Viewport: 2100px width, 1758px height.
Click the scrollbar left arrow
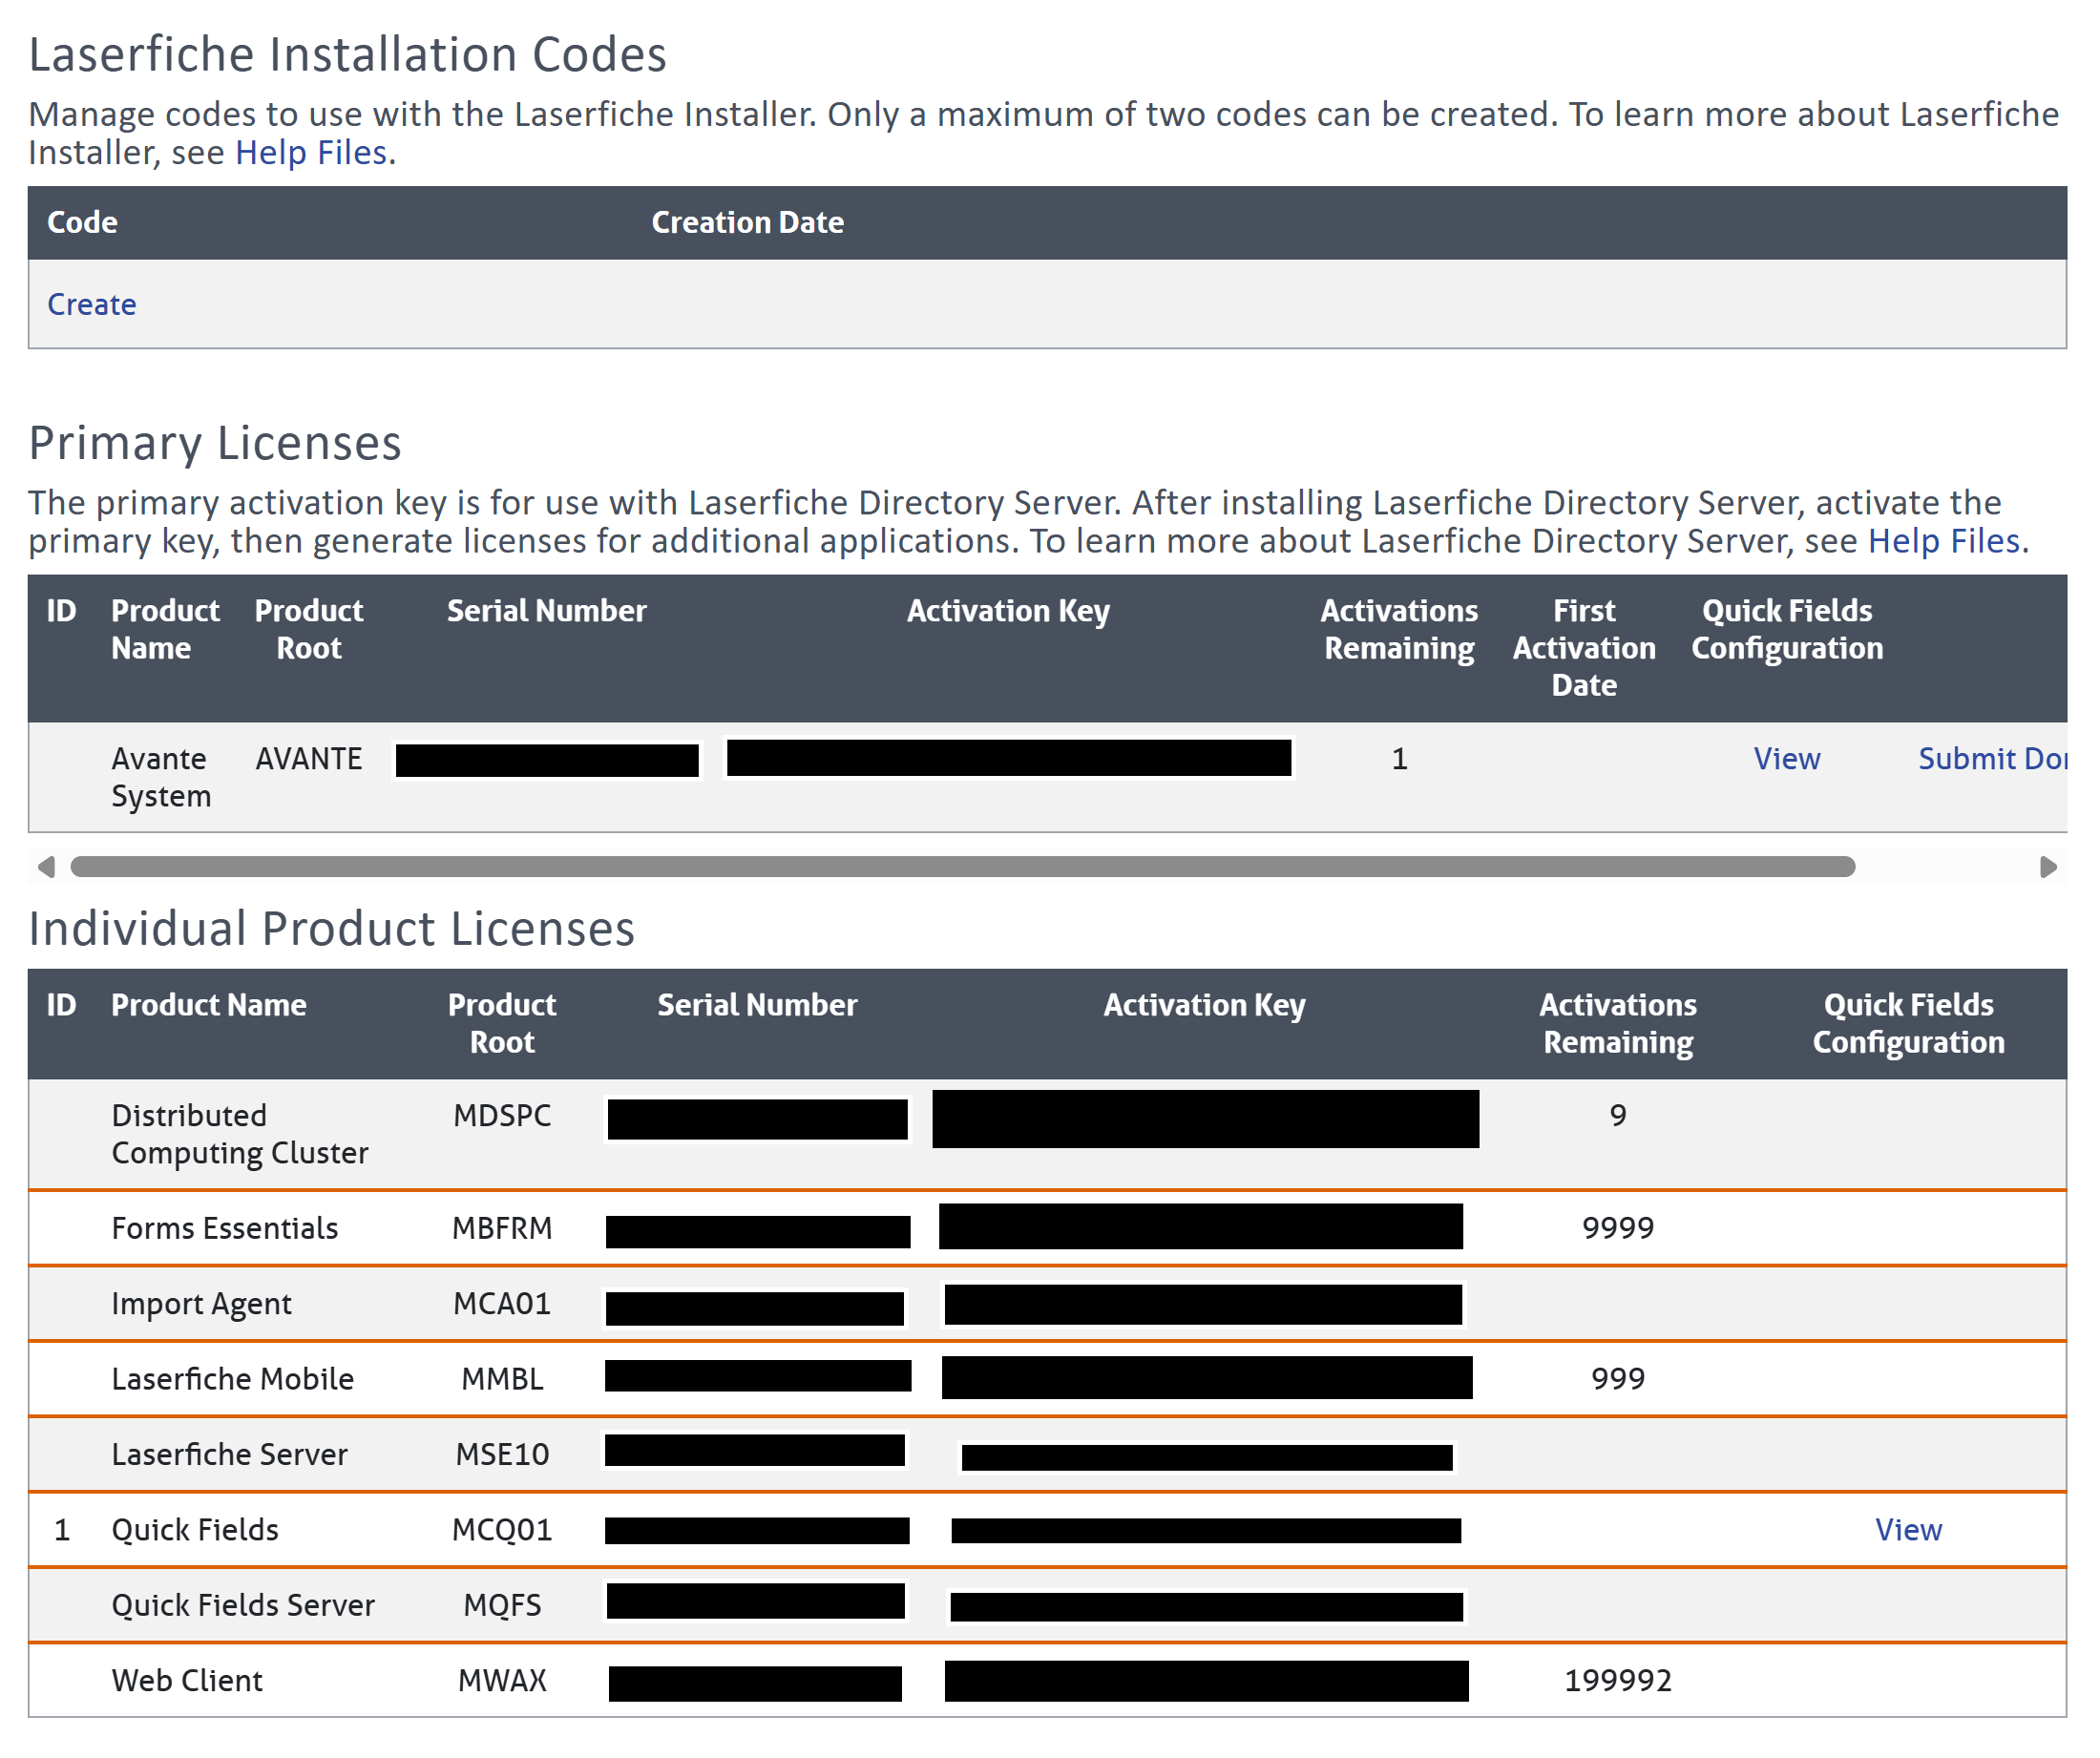(x=45, y=867)
